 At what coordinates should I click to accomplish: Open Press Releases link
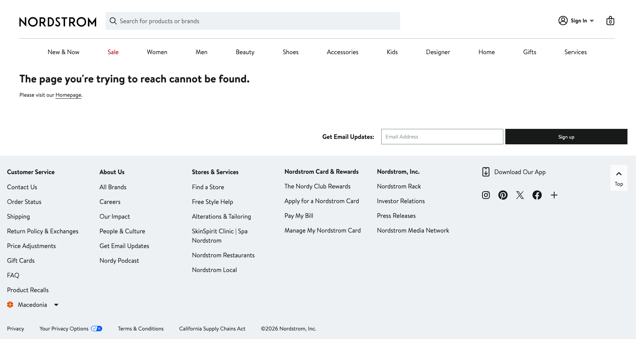click(x=396, y=216)
